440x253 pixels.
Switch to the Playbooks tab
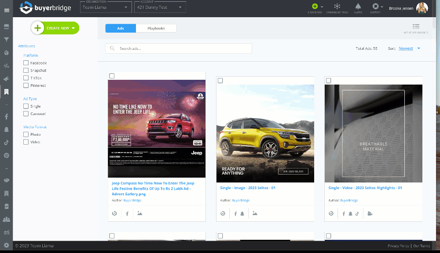point(156,28)
